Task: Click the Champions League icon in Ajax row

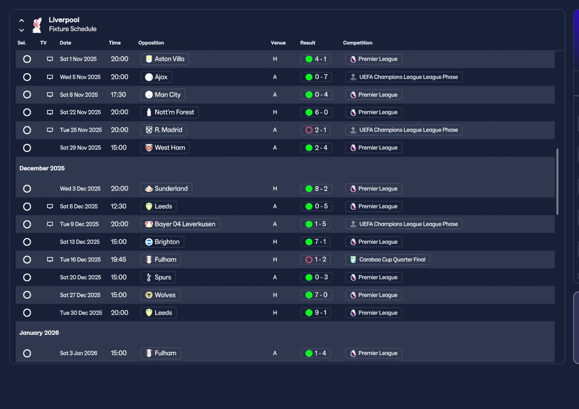Action: point(353,77)
